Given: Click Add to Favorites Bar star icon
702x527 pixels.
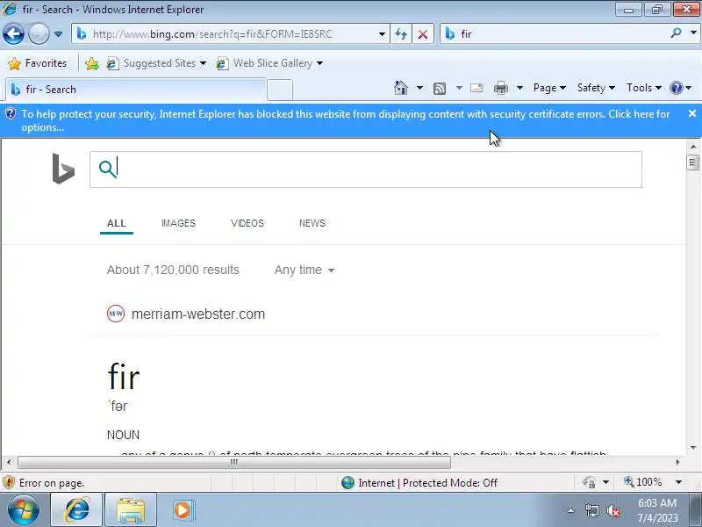Looking at the screenshot, I should tap(92, 63).
